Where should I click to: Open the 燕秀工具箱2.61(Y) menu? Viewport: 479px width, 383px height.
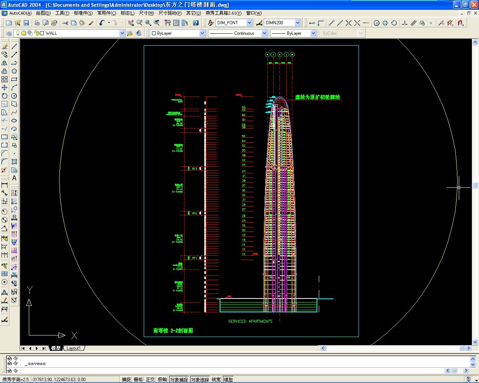tap(223, 13)
